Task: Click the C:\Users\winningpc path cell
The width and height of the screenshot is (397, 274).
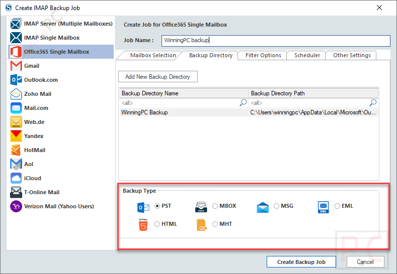Action: pos(313,112)
